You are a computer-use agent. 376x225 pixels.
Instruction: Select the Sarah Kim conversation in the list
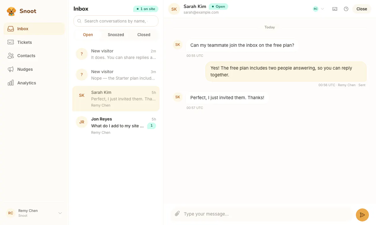(x=116, y=99)
